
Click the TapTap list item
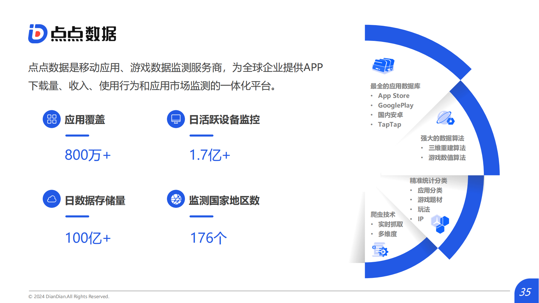coord(389,125)
